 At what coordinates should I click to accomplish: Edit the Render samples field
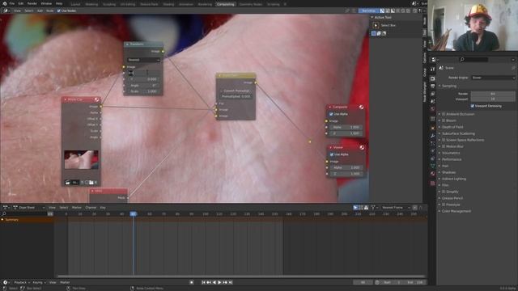[x=493, y=94]
